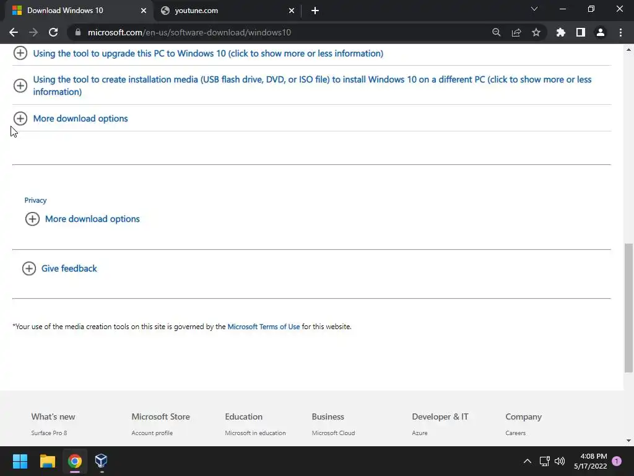Expand the plus icon below Privacy
Image resolution: width=634 pixels, height=476 pixels.
(32, 219)
